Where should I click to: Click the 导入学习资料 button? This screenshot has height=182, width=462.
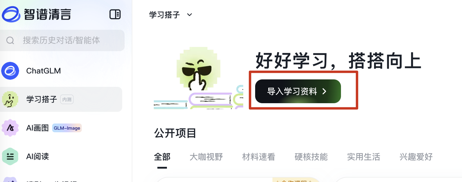click(298, 91)
